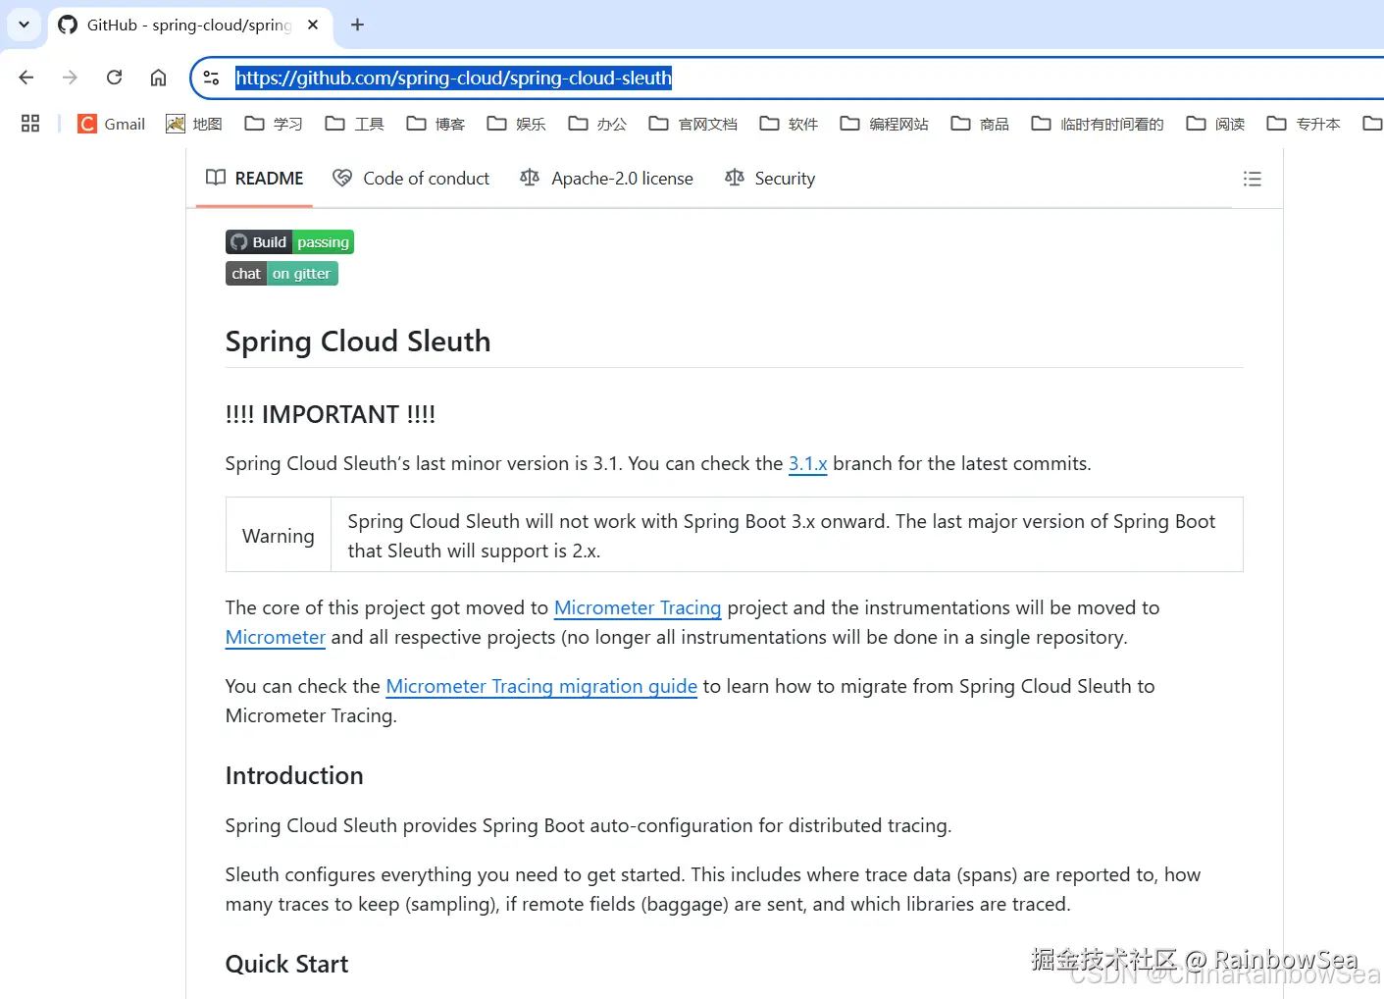Go forward to the next page
This screenshot has height=999, width=1384.
click(70, 78)
